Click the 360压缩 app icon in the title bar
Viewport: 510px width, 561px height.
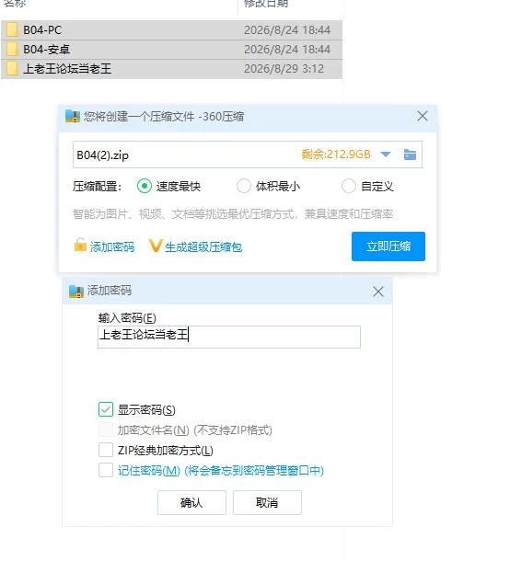(x=73, y=116)
